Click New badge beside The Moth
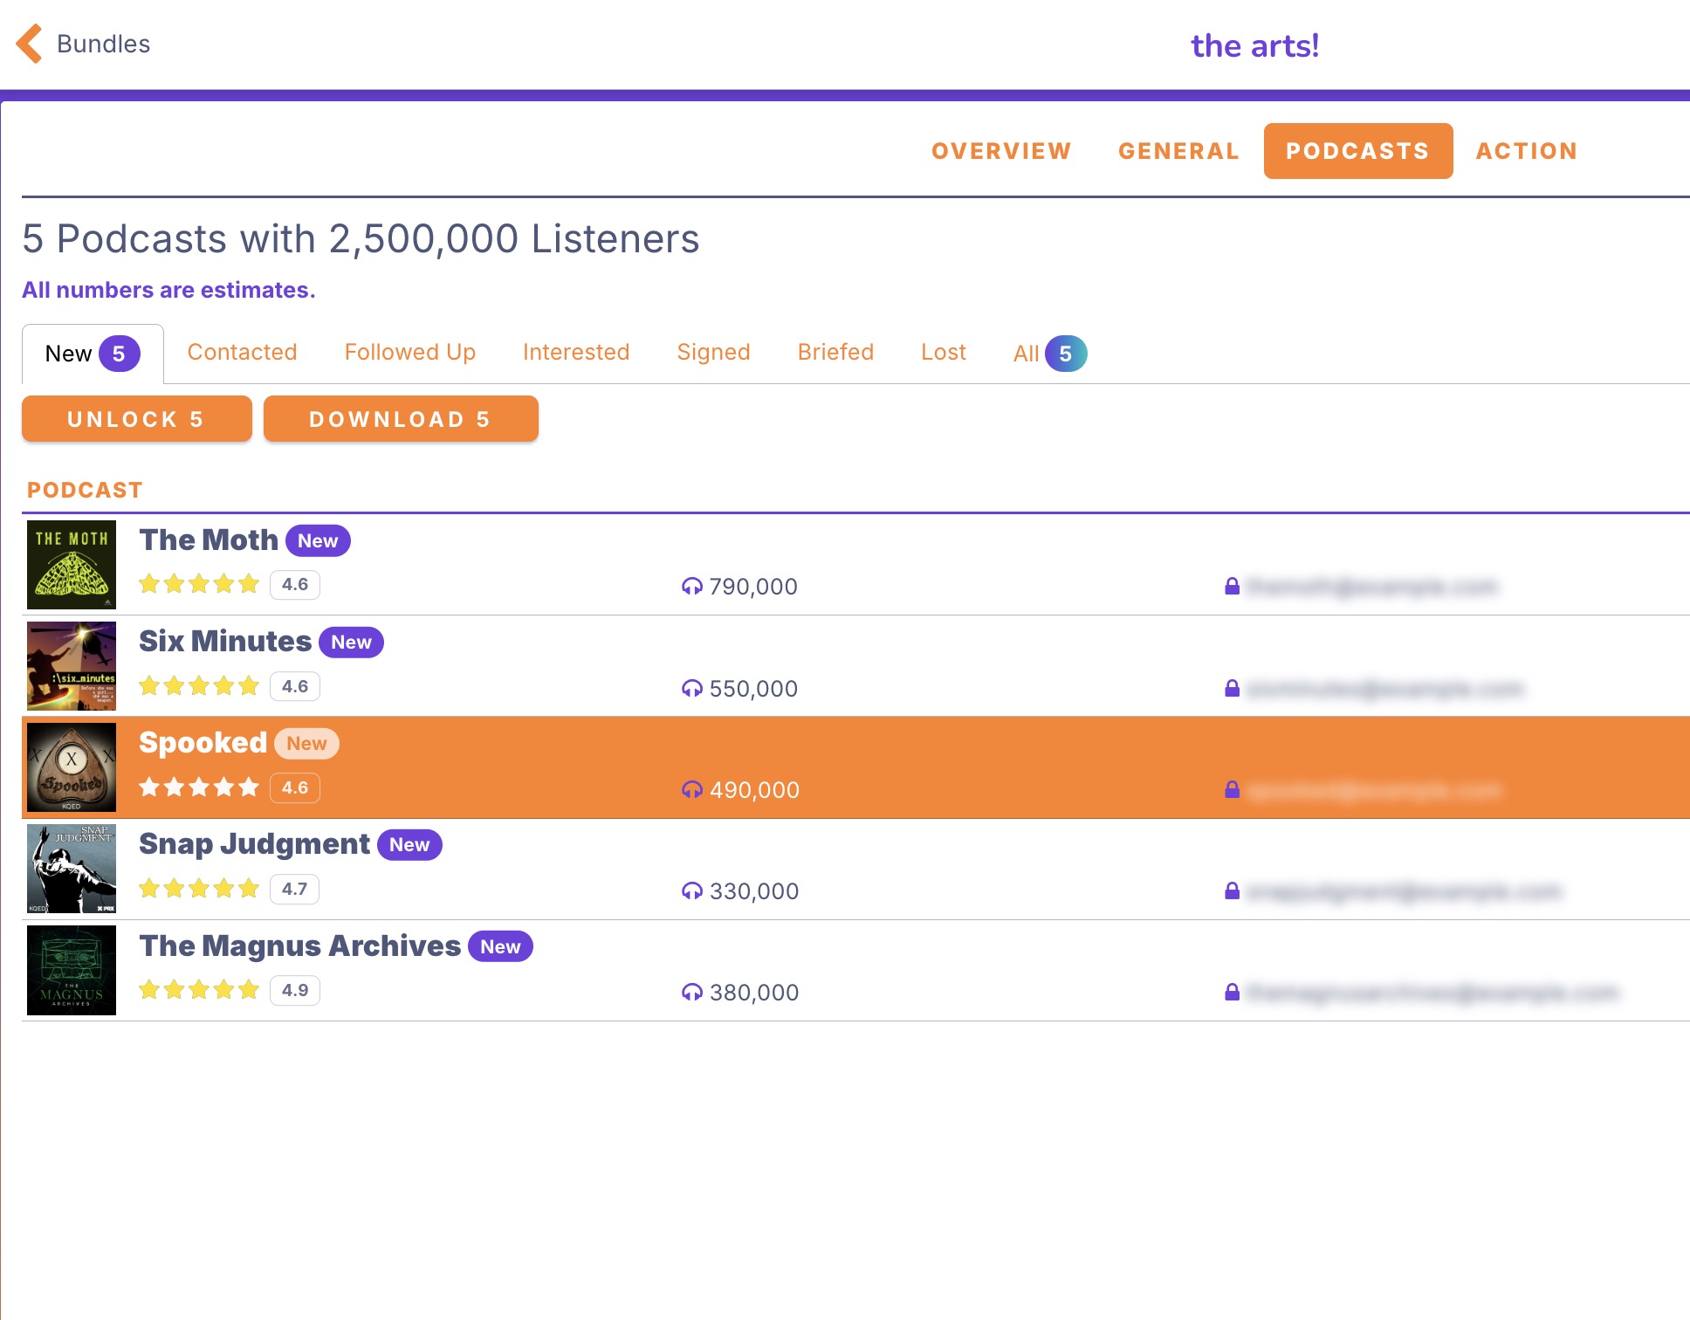 [318, 540]
